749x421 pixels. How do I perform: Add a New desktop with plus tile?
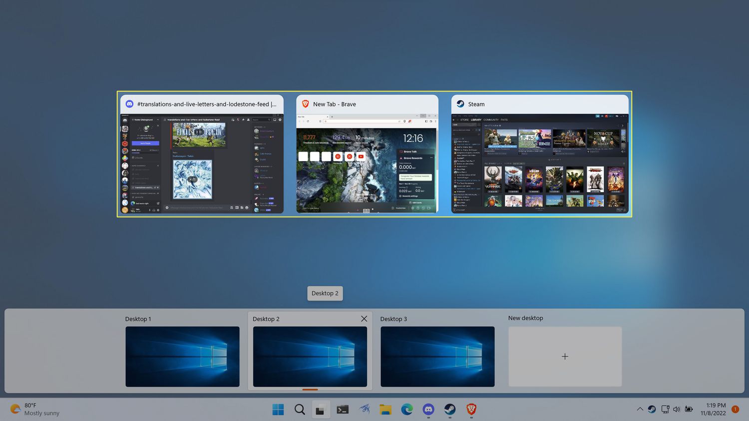565,356
